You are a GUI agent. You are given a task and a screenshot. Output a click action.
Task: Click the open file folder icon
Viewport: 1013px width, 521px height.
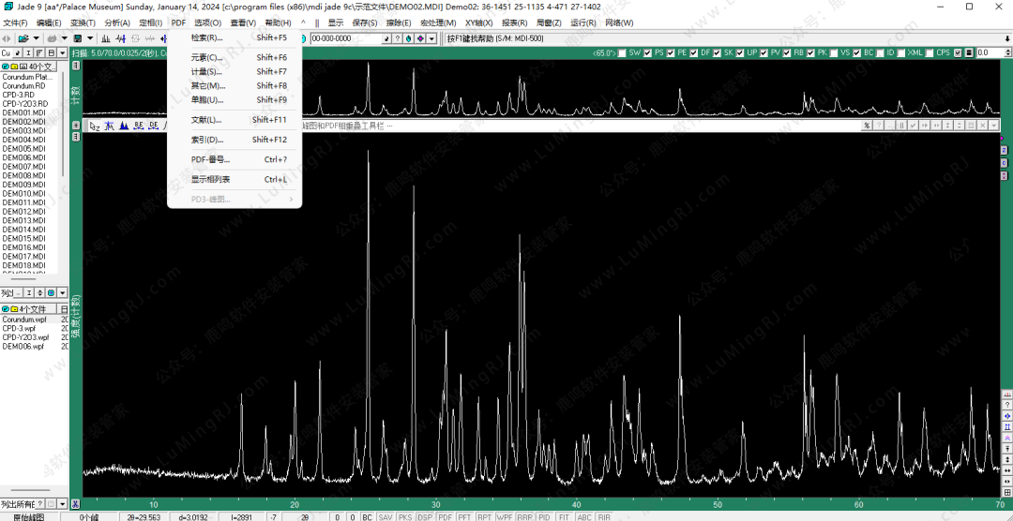23,38
